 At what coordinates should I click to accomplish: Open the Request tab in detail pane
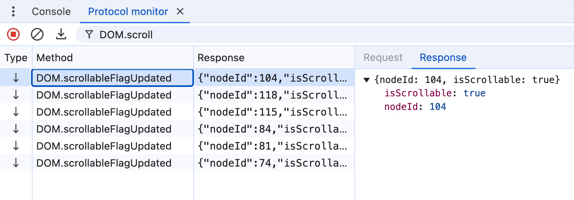[382, 58]
